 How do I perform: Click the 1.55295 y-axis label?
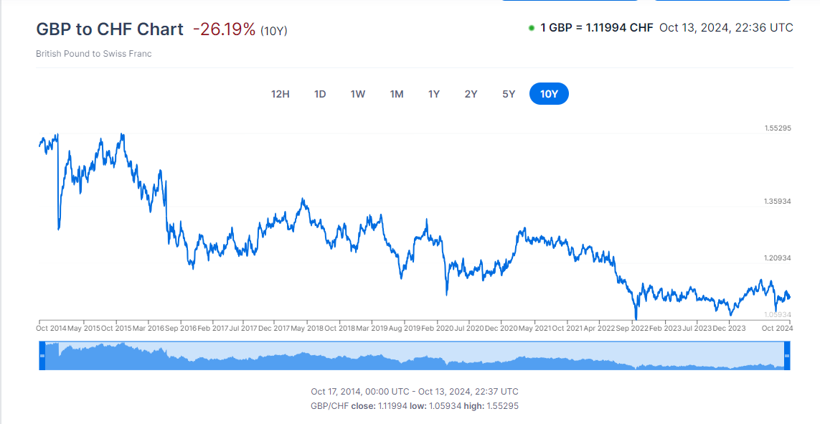click(x=777, y=128)
